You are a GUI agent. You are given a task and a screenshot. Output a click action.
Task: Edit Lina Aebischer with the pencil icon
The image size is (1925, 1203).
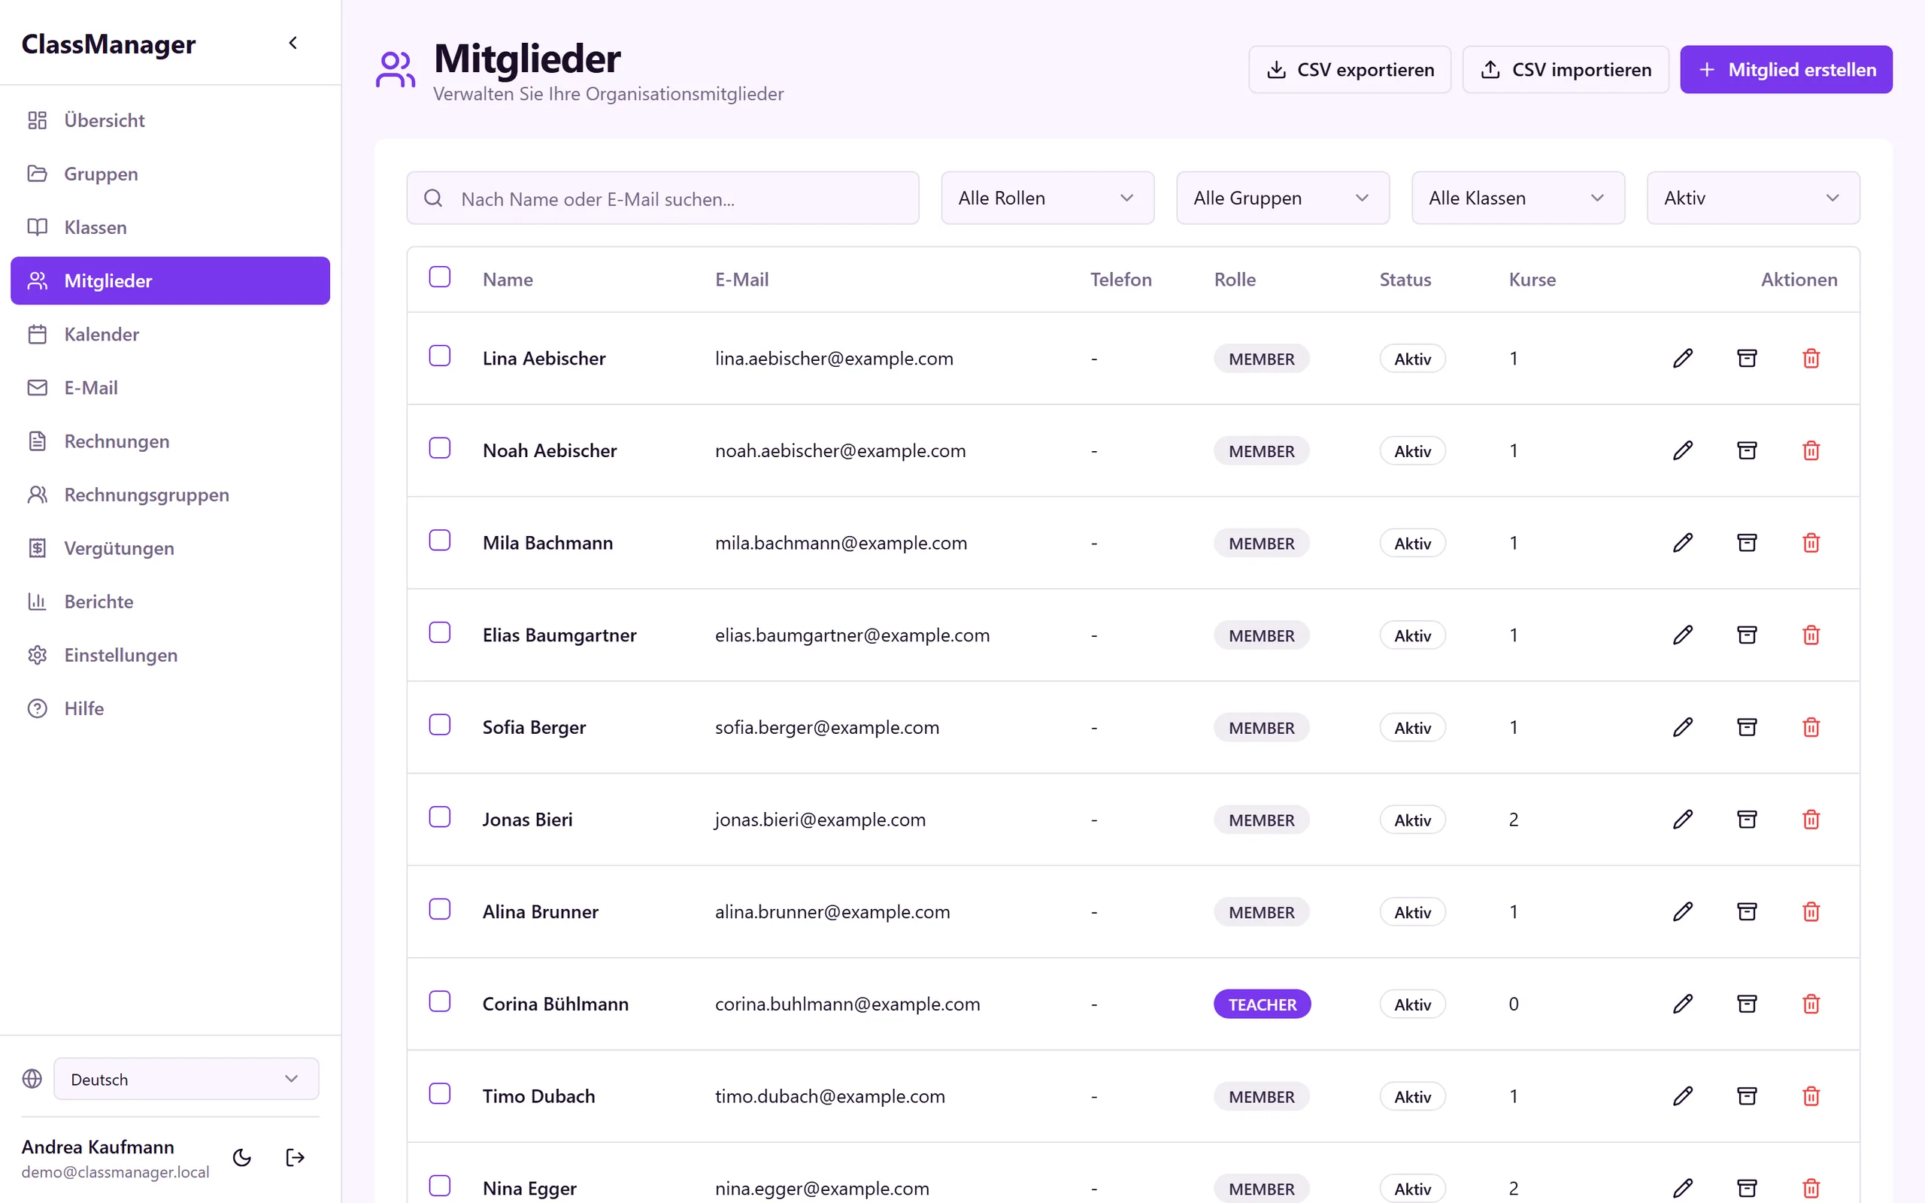[1682, 358]
